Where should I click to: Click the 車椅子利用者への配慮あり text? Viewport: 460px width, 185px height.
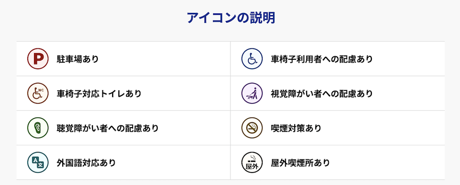(x=322, y=59)
